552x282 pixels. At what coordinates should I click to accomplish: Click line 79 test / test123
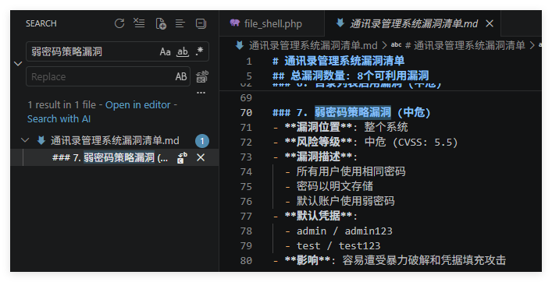338,246
